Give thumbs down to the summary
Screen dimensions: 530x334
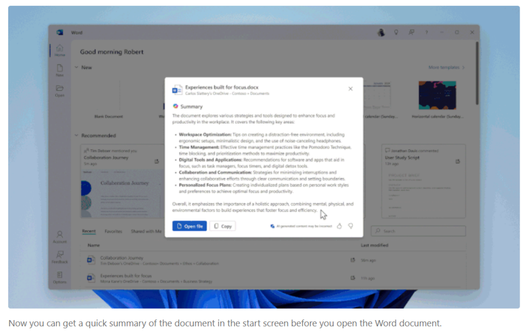(350, 226)
